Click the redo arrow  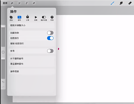(x=3, y=87)
